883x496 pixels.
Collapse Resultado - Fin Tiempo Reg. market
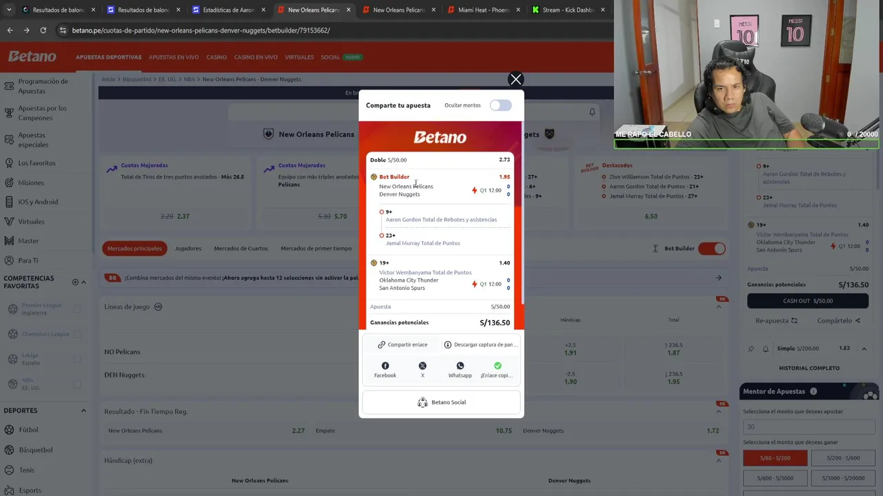(718, 411)
